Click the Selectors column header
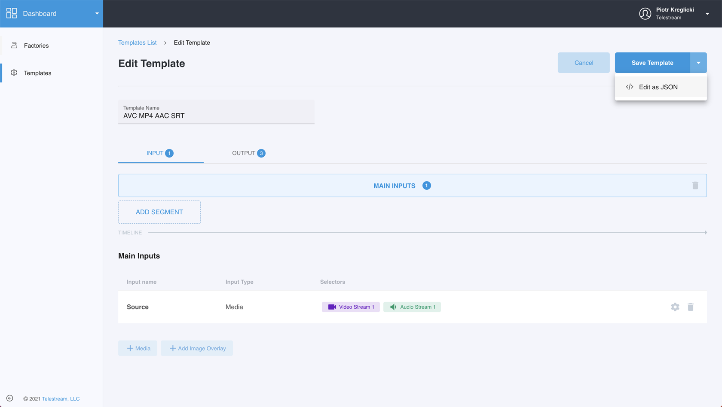This screenshot has height=407, width=722. point(333,282)
